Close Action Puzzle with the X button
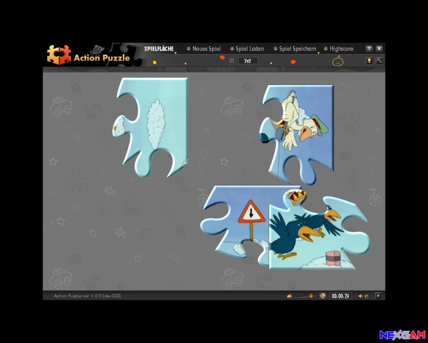The width and height of the screenshot is (428, 343). tap(379, 49)
